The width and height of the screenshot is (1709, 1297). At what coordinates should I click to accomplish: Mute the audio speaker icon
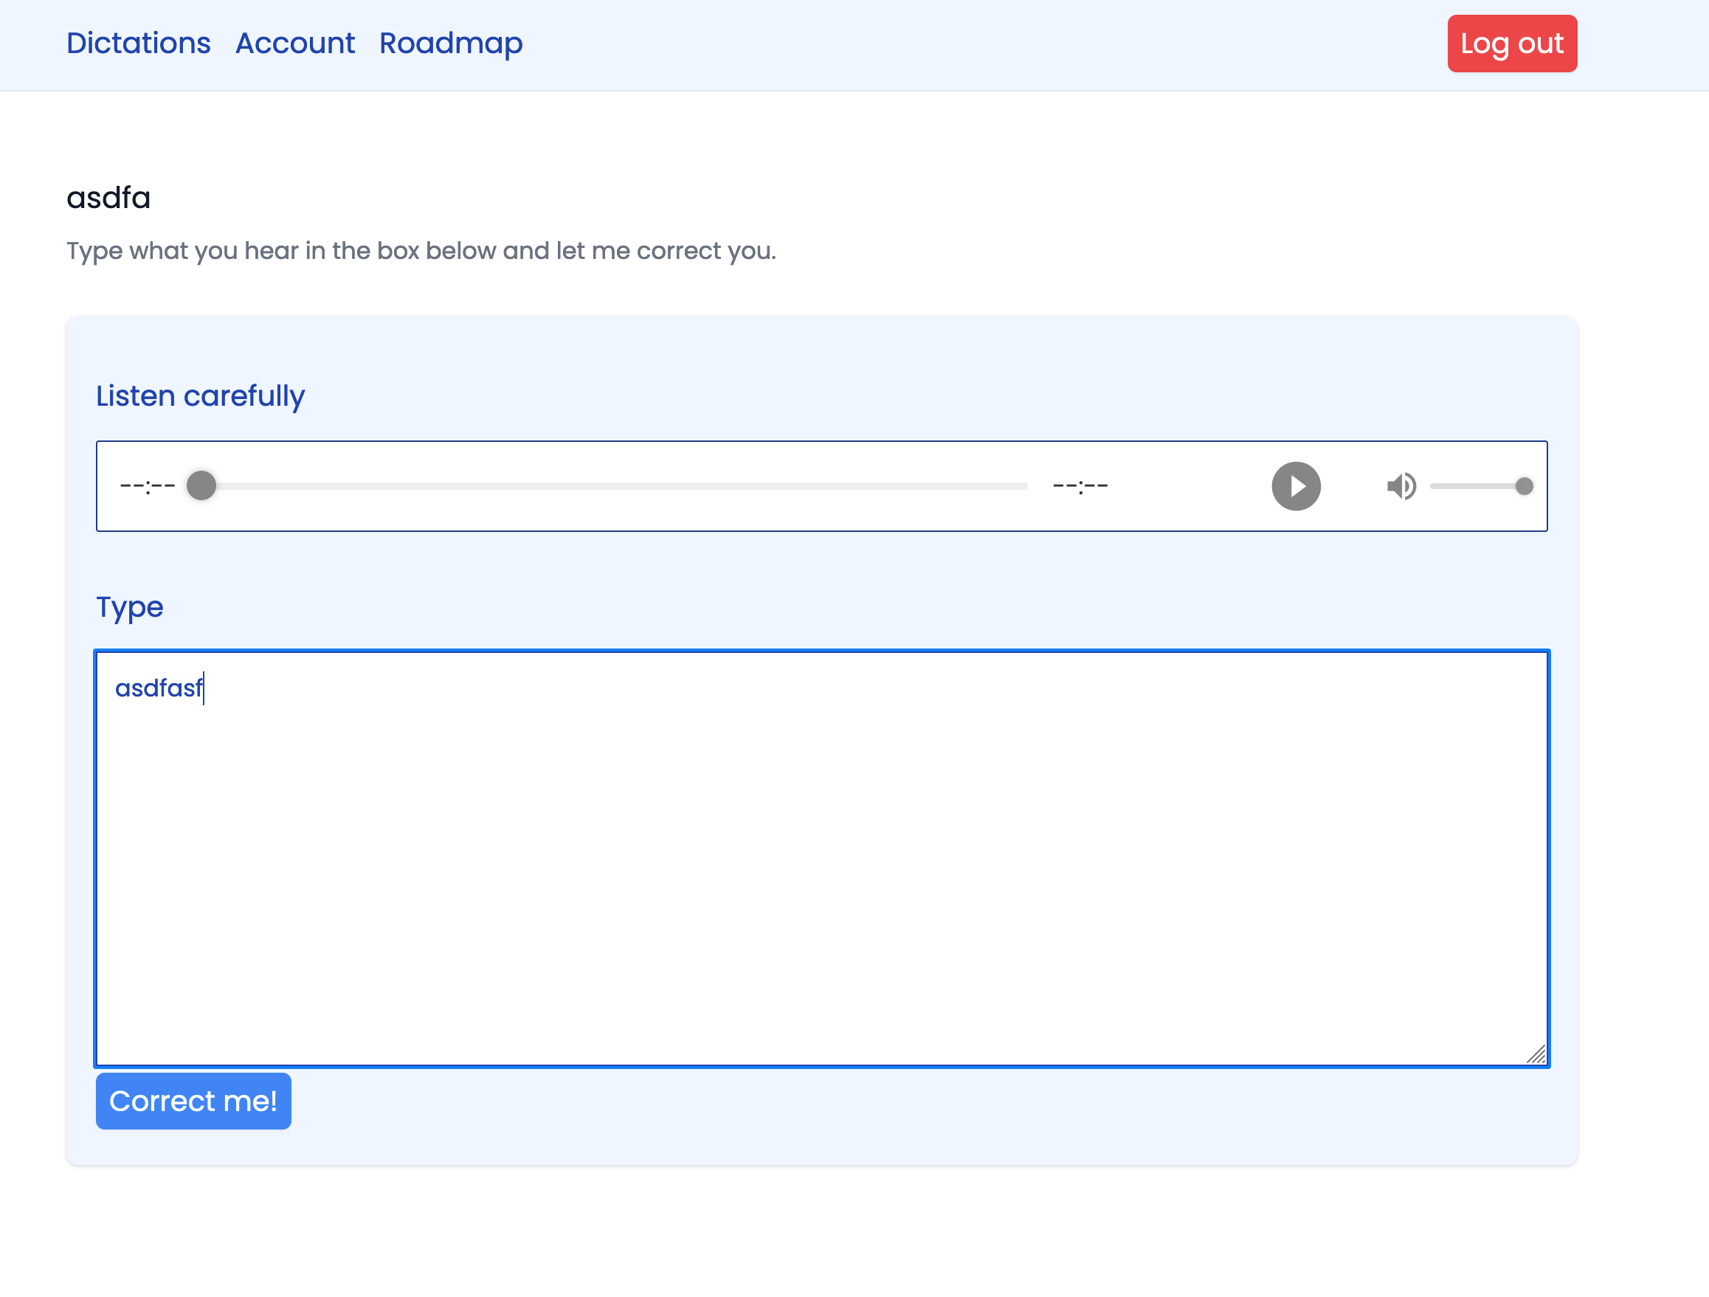coord(1401,486)
